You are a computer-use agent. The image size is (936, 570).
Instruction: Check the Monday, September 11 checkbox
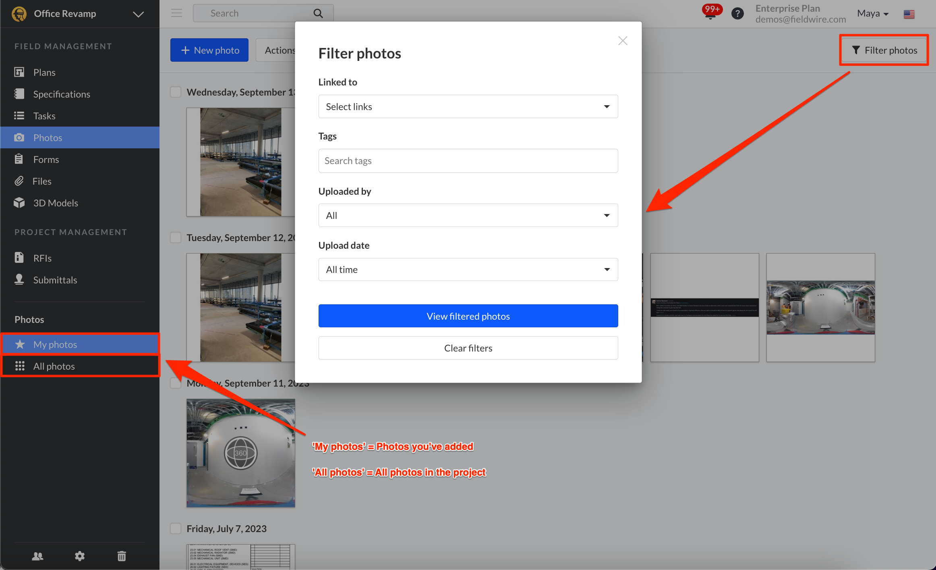pyautogui.click(x=176, y=383)
